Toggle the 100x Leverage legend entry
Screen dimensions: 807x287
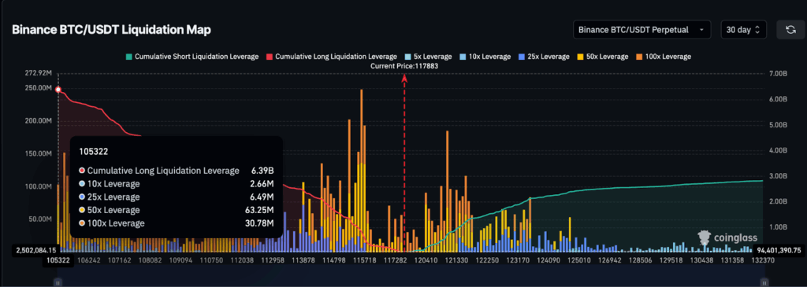click(x=663, y=57)
